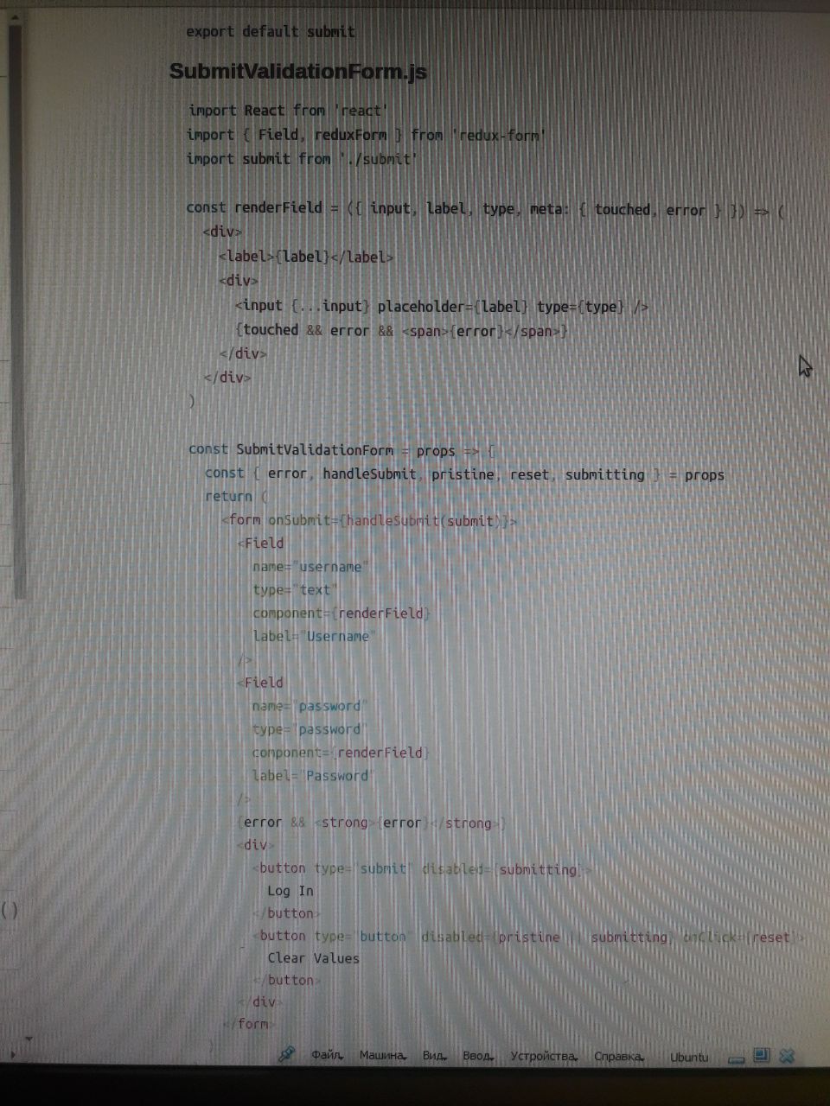Click the "import submit from './submit'" line

coord(303,159)
